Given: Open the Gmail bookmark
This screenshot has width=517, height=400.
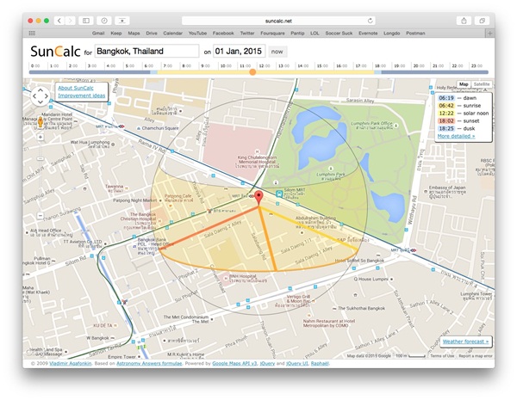Looking at the screenshot, I should click(x=98, y=34).
